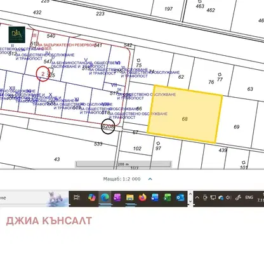Click parcel number 223 on the map
This screenshot has width=264, height=254.
pyautogui.click(x=100, y=14)
